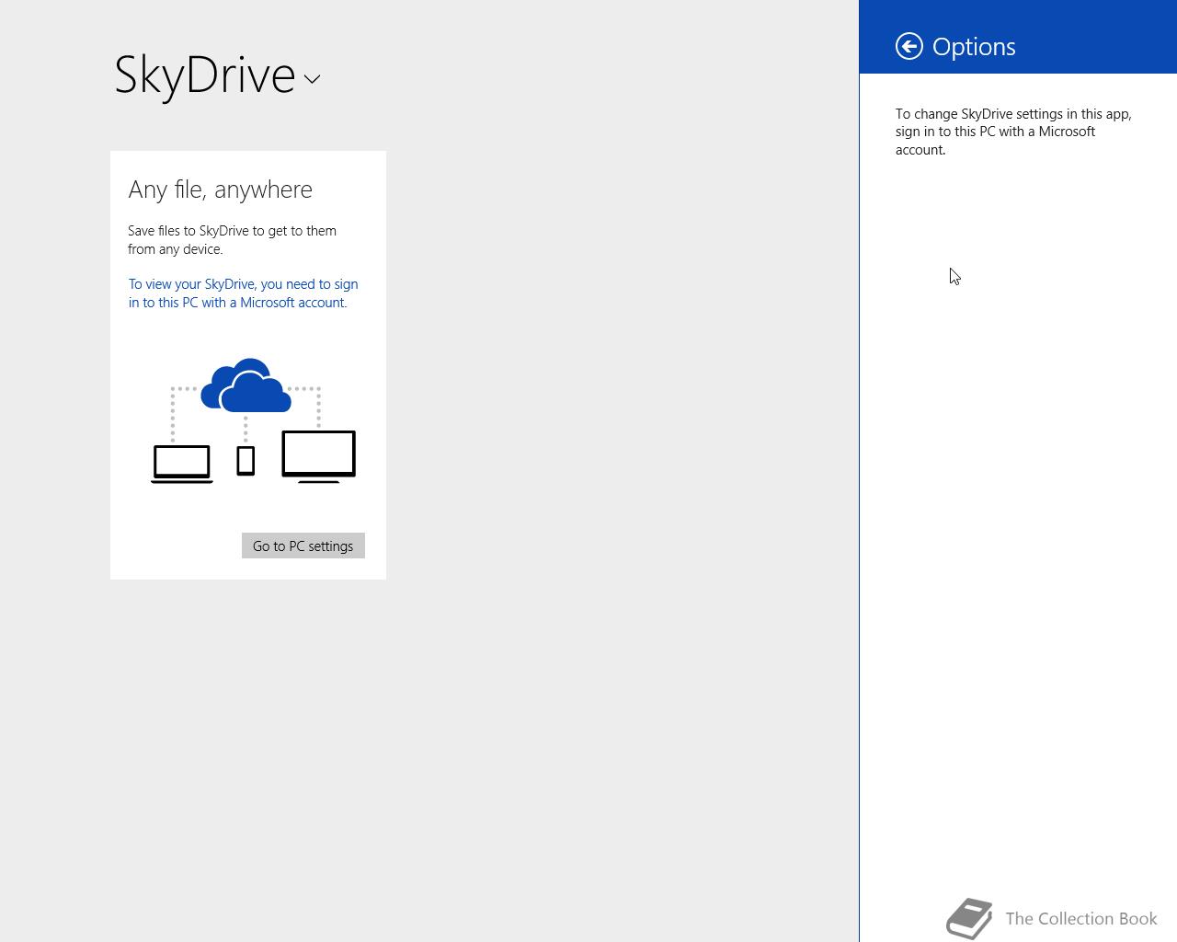Click the white SkyDrive welcome card

coord(248,365)
